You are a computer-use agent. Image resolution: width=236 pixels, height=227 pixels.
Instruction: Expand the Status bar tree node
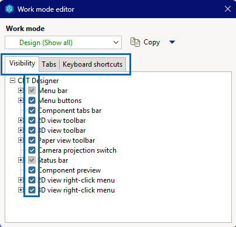coord(20,160)
